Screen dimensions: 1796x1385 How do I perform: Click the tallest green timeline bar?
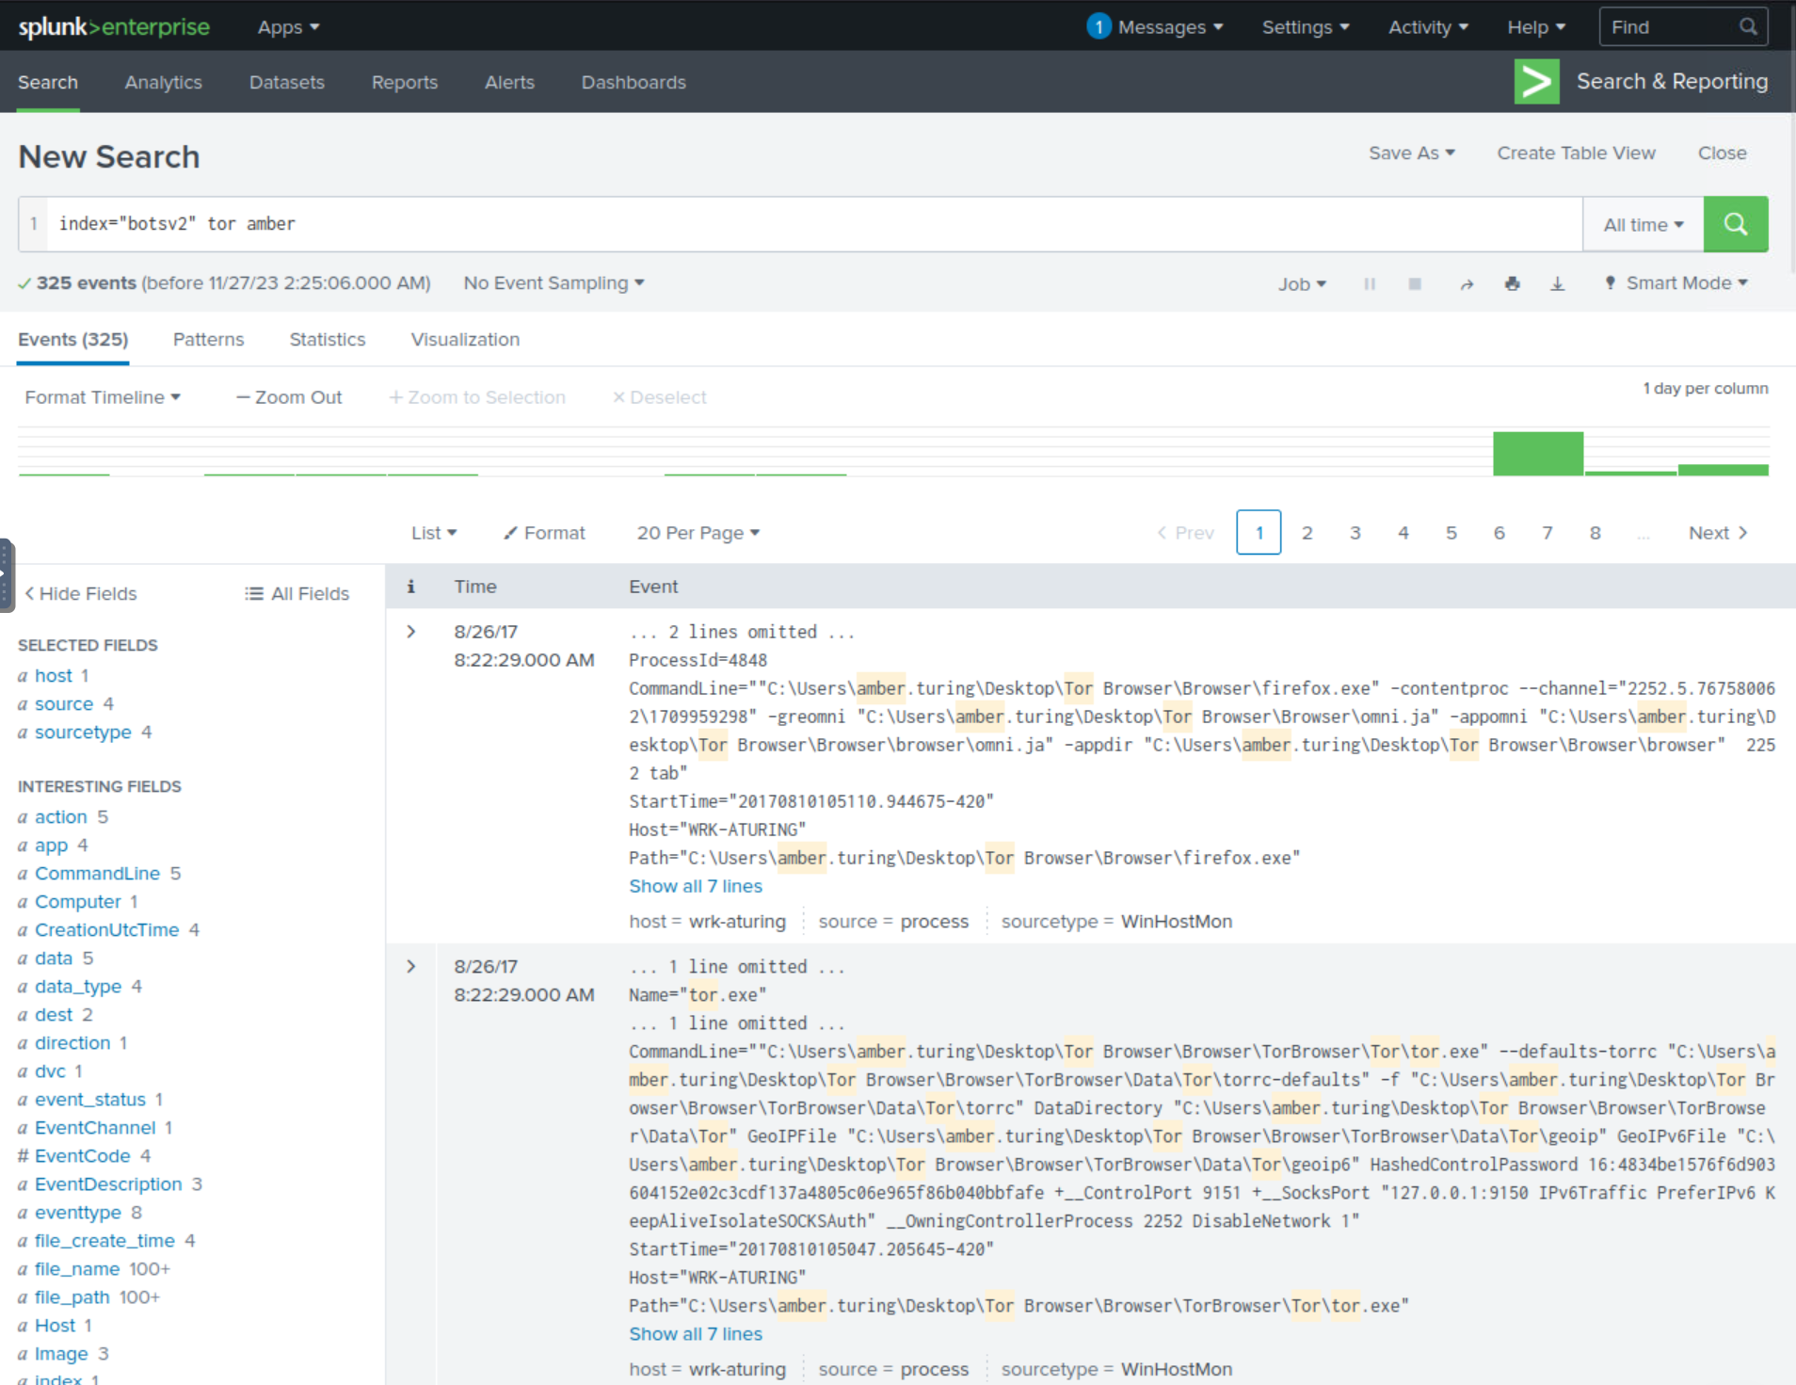(x=1538, y=454)
